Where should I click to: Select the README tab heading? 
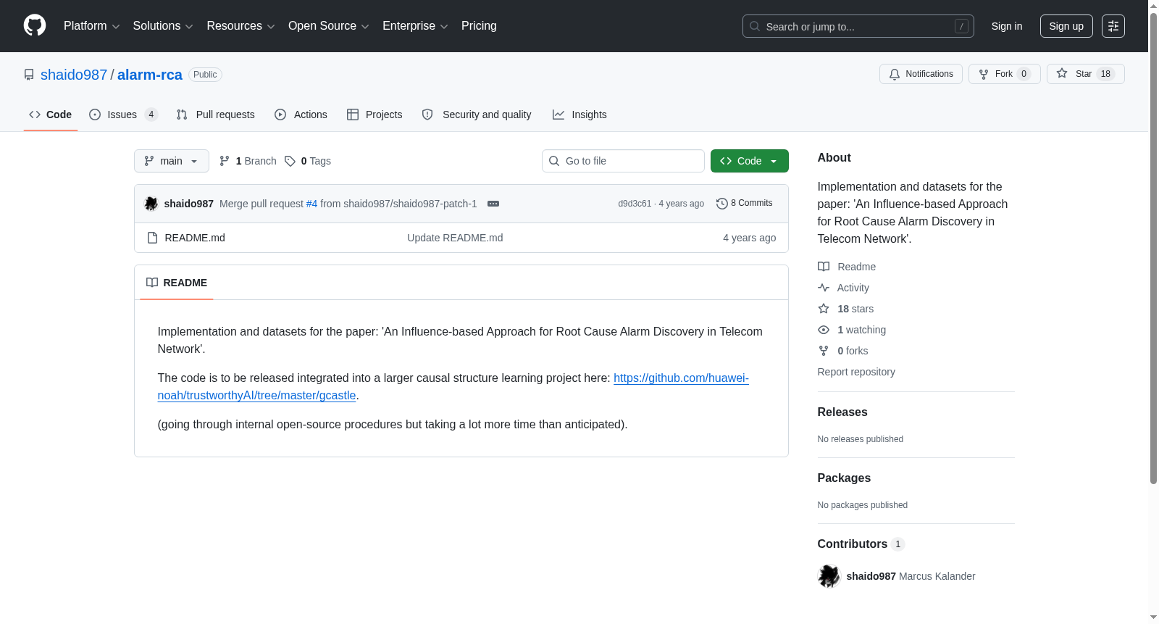point(177,283)
